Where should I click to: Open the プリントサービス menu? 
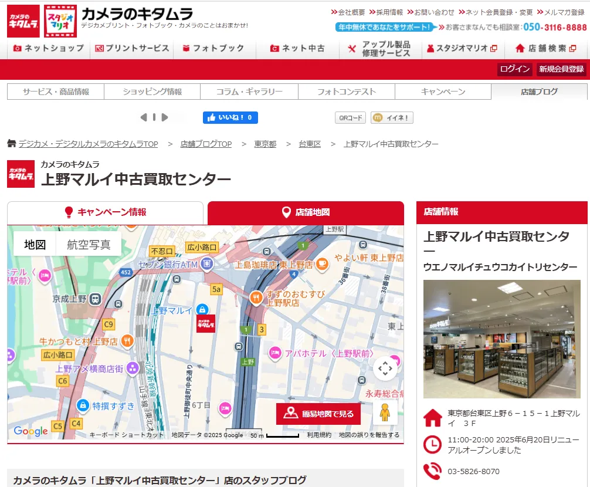(132, 48)
